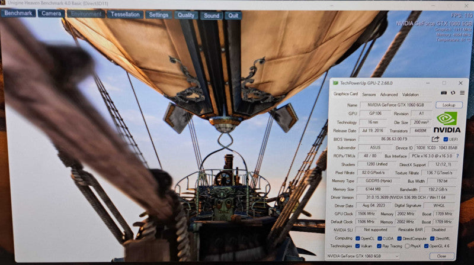Switch to GPU-Z Validation tab
Image resolution: width=474 pixels, height=265 pixels.
[410, 95]
